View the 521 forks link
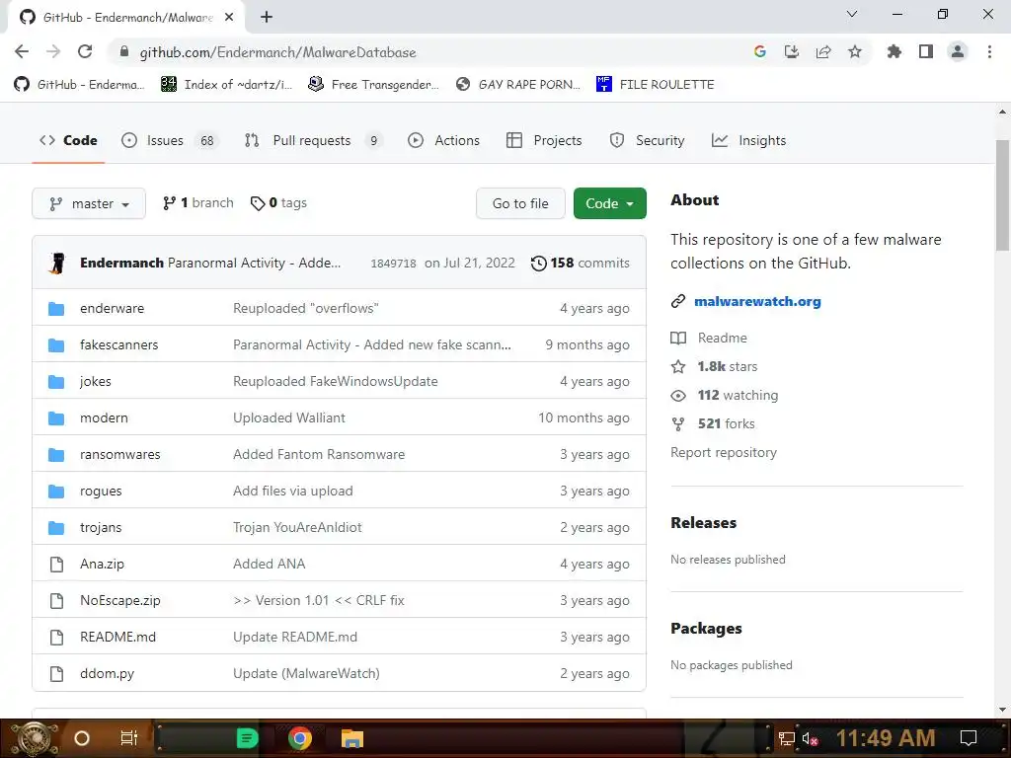1011x758 pixels. [713, 424]
